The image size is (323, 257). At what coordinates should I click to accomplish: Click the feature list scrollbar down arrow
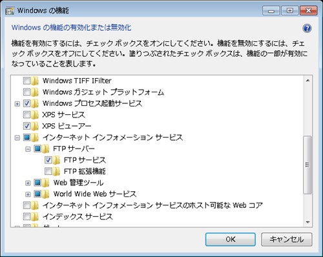pos(307,222)
